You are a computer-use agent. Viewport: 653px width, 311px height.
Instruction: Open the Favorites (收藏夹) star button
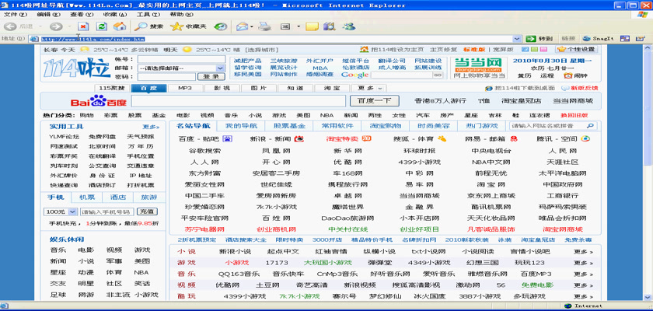click(188, 26)
